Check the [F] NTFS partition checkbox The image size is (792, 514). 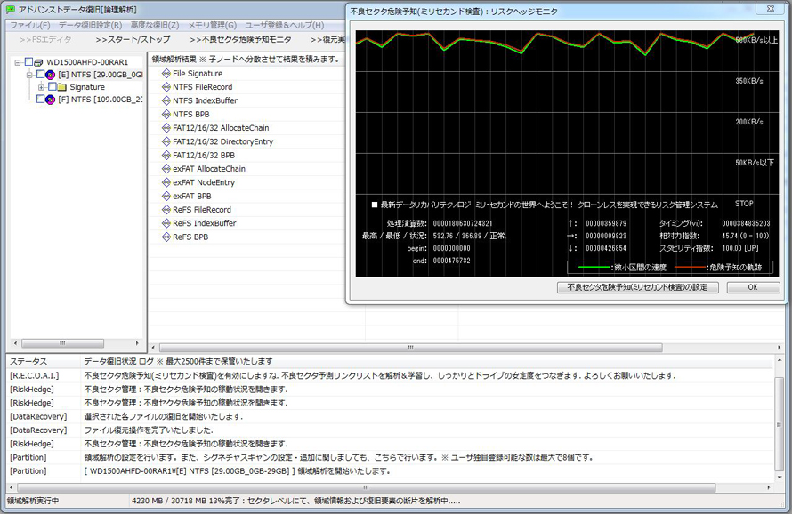pos(40,99)
